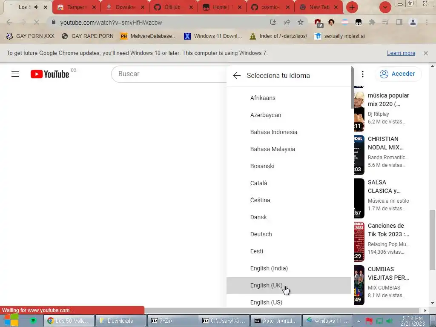This screenshot has height=327, width=436.
Task: Select Bosanski language
Action: tap(289, 166)
